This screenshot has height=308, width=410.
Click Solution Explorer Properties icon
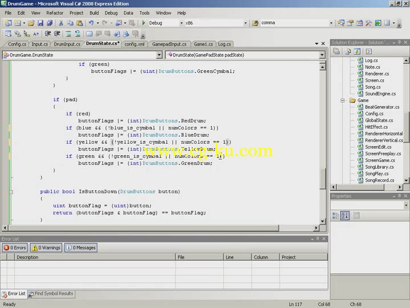(337, 51)
